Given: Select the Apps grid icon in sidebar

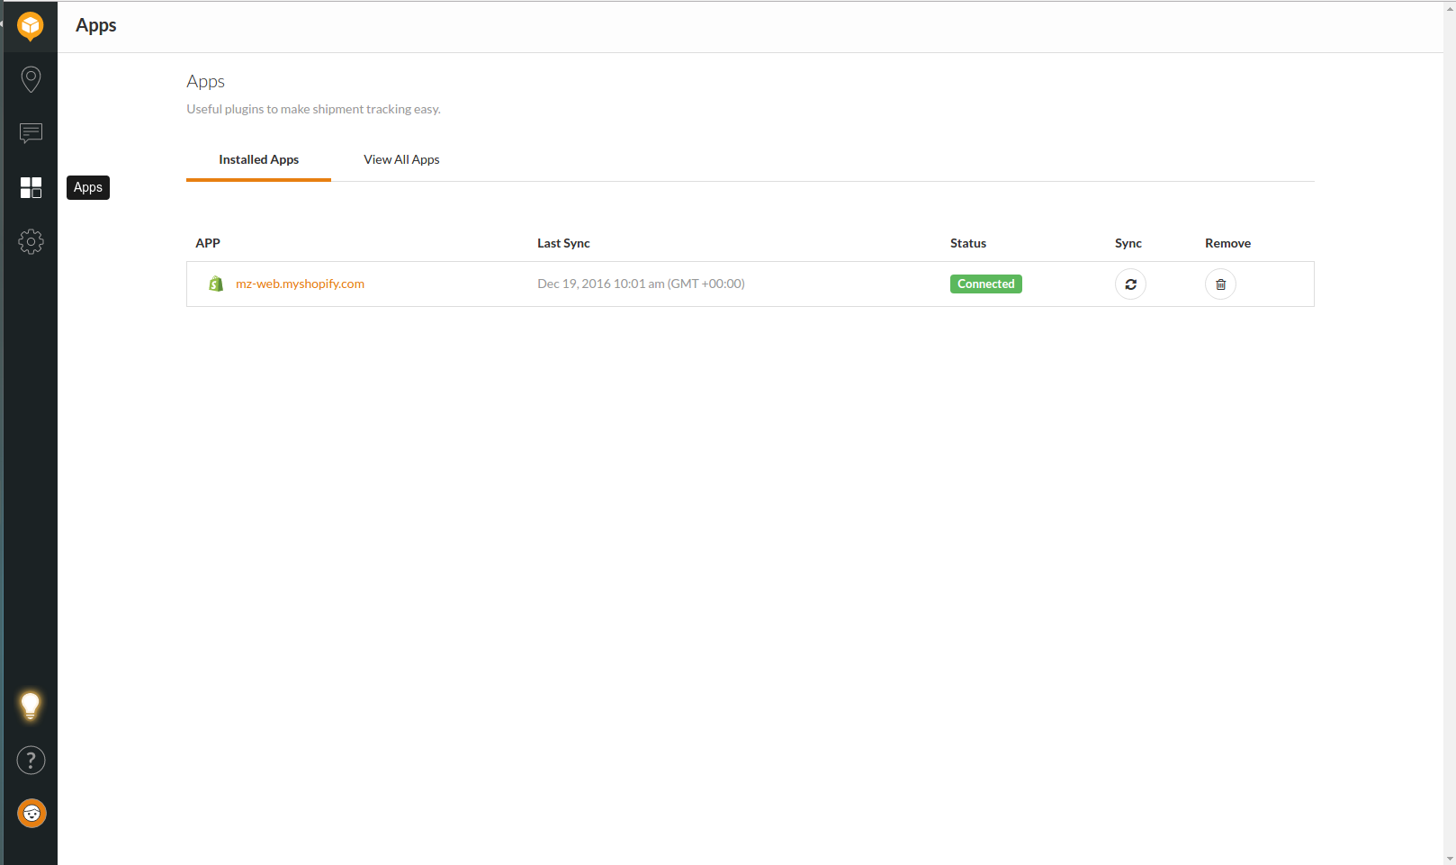Looking at the screenshot, I should pos(31,187).
